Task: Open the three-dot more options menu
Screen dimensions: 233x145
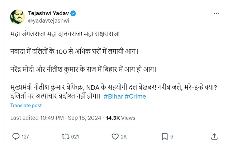Action: point(216,13)
